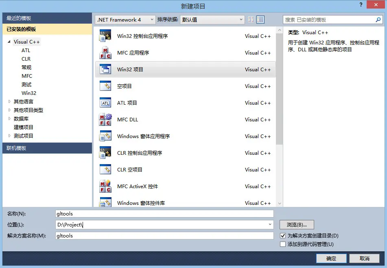The image size is (387, 268).
Task: Expand the 数据库 tree node
Action: point(9,119)
